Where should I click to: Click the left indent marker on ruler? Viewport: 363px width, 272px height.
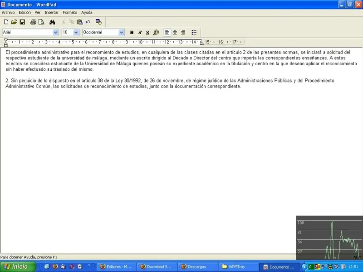6,43
